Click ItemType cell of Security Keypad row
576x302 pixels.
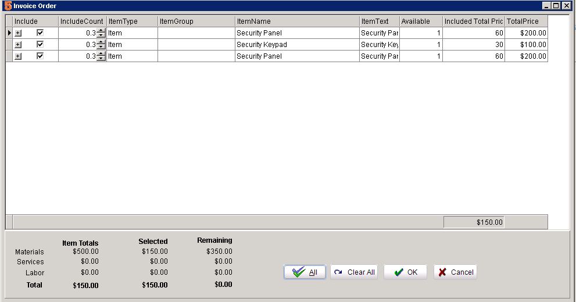tap(133, 44)
